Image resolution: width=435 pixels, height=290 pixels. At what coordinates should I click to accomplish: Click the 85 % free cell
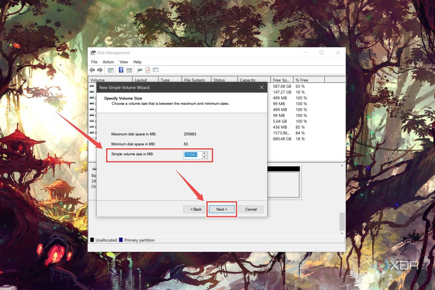[300, 127]
